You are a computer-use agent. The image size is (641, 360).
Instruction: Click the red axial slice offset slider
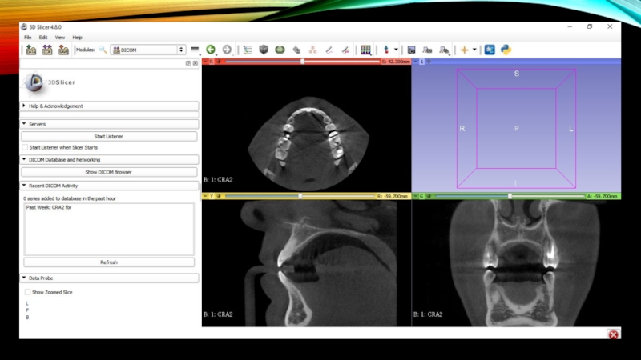302,61
